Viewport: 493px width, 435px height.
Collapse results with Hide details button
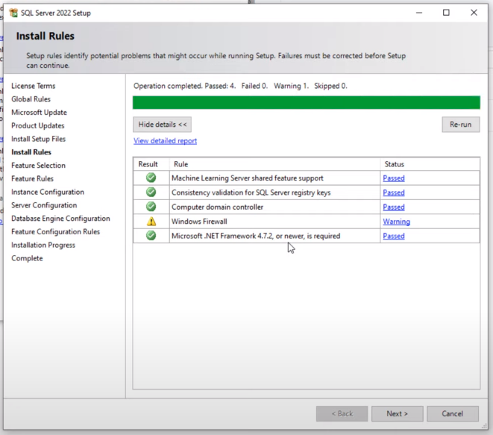tap(163, 125)
